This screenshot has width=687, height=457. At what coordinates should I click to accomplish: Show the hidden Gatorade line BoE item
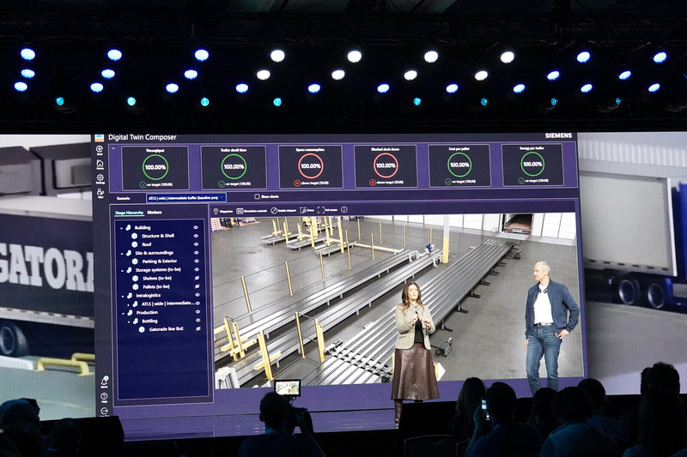coord(198,328)
